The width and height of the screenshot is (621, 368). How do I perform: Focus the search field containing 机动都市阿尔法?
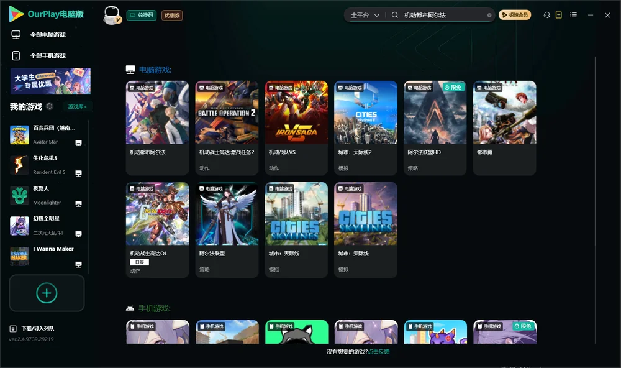point(445,15)
